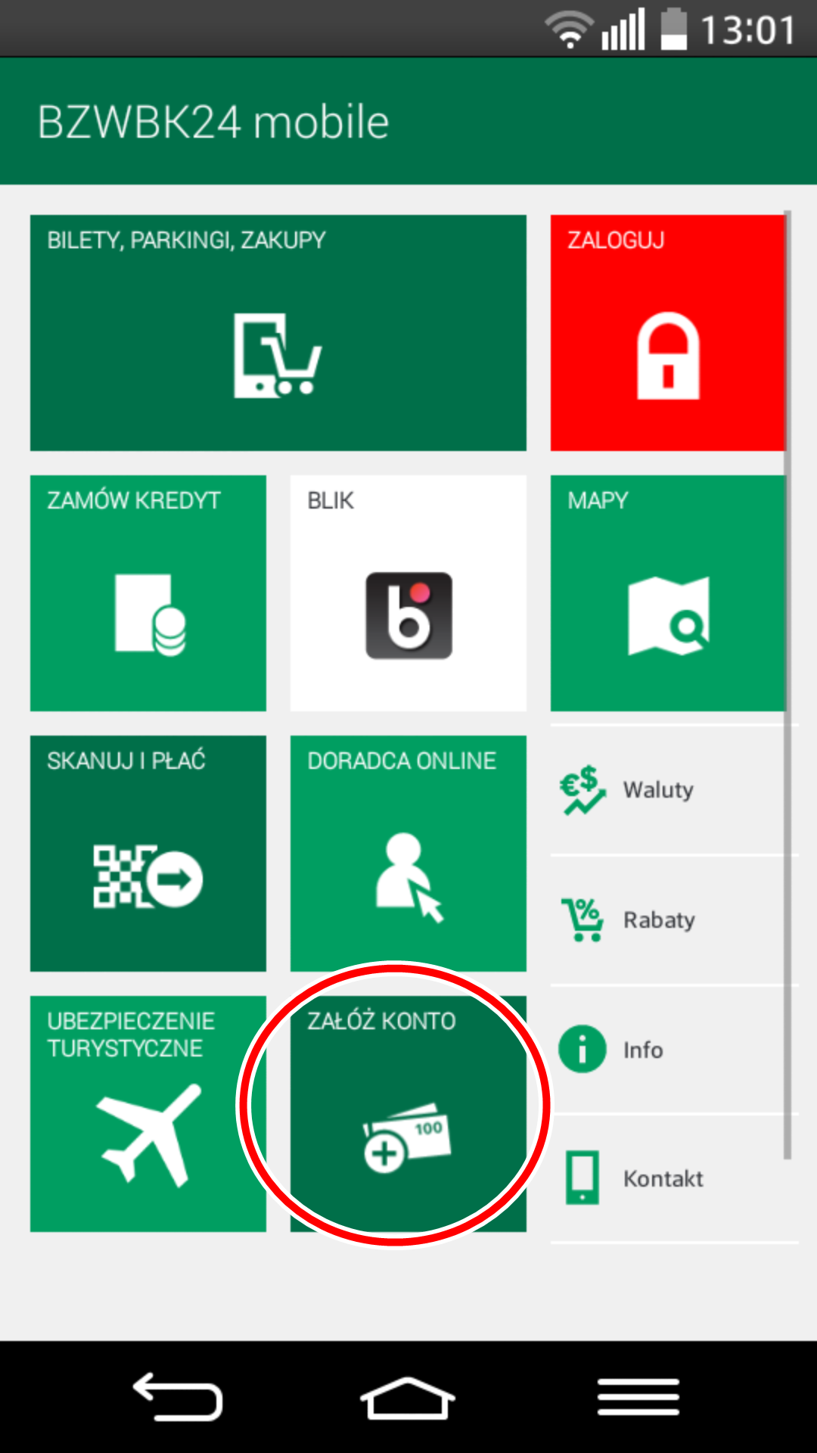This screenshot has height=1453, width=817.
Task: Click the vertical scrollbar on the right
Action: [787, 685]
